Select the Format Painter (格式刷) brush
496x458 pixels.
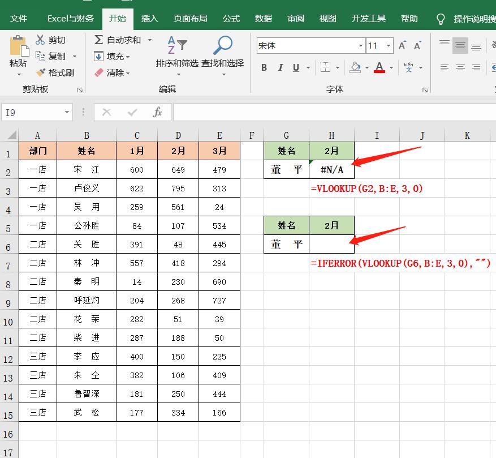coord(41,72)
